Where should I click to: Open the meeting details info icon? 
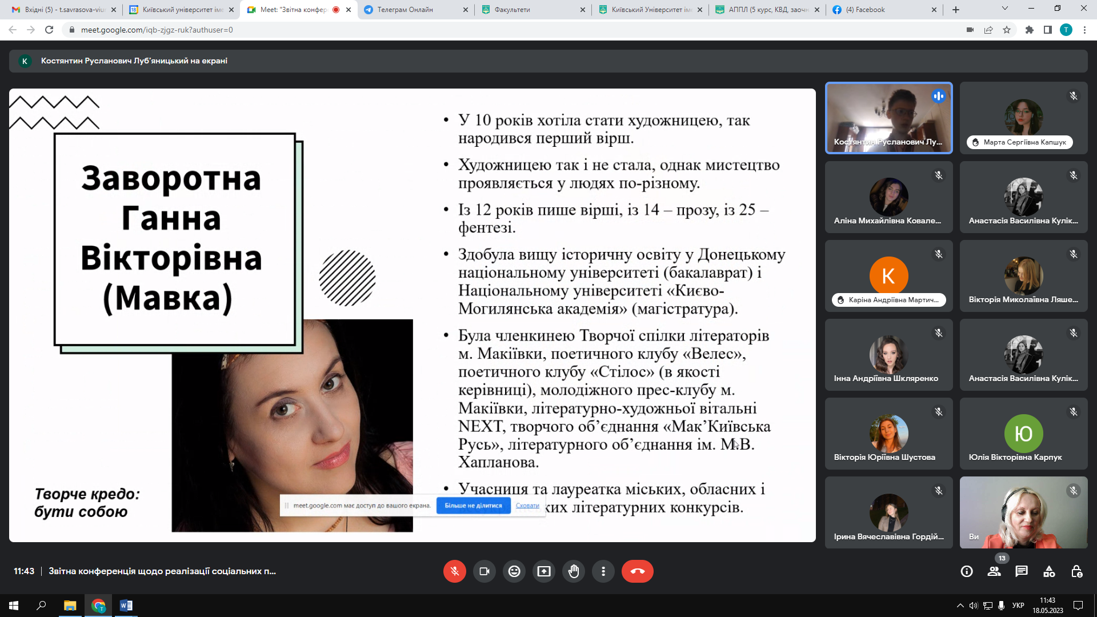(967, 571)
